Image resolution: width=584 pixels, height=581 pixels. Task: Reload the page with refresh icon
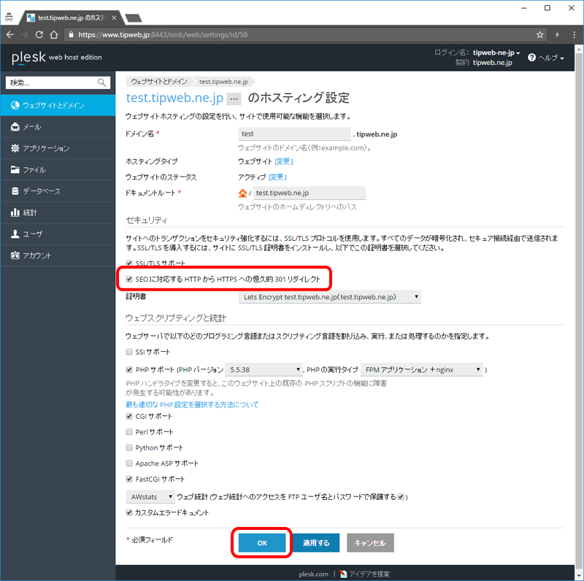tap(39, 34)
